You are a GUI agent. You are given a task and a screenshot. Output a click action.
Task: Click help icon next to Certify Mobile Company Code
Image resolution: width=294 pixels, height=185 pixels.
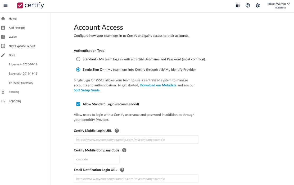pos(124,150)
